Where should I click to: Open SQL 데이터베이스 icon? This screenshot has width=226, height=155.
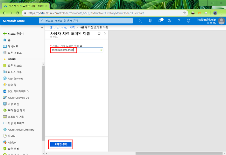pyautogui.click(x=5, y=91)
